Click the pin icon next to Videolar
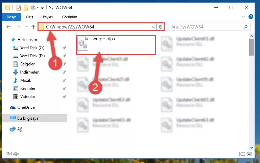 [65, 97]
